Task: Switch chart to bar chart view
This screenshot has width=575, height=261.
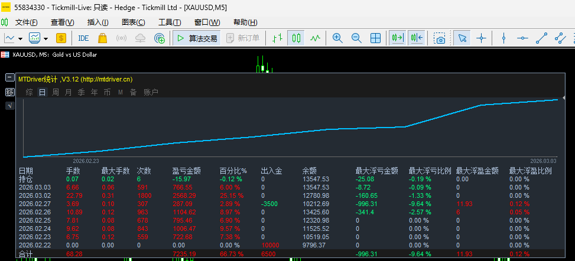Action: click(x=278, y=38)
